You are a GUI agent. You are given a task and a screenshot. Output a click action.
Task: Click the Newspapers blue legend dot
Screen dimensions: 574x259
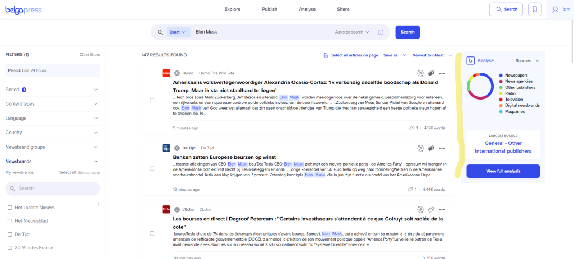(x=501, y=76)
